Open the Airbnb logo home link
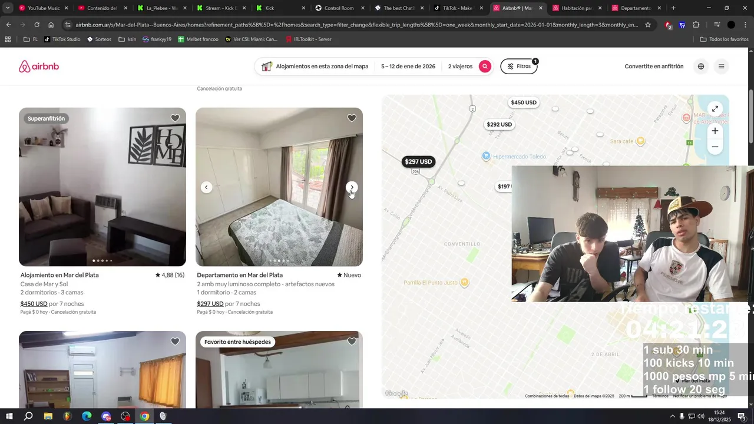The height and width of the screenshot is (424, 754). pyautogui.click(x=39, y=67)
